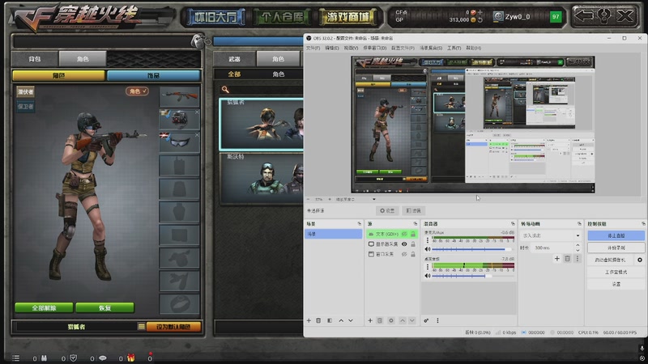Pop out the Scene Transitions dock panel
Image resolution: width=648 pixels, height=364 pixels.
coord(579,224)
